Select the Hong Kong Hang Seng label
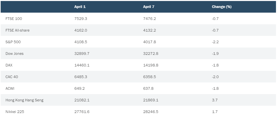 click(24, 100)
